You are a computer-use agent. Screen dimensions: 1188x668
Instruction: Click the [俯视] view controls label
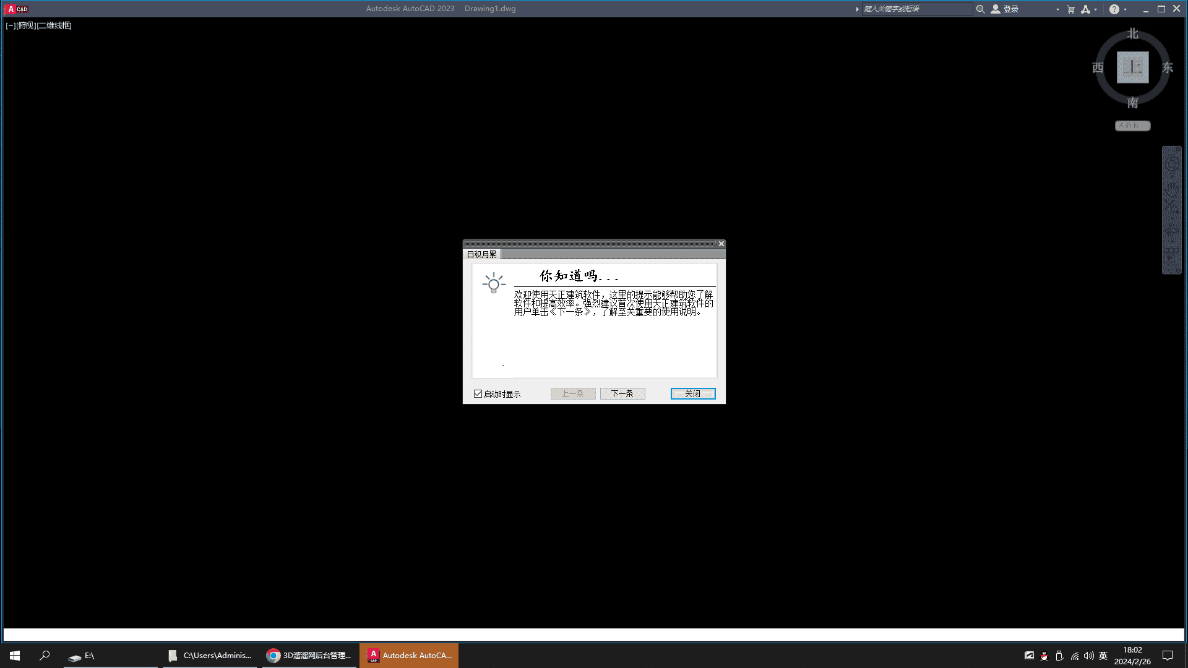pos(27,25)
